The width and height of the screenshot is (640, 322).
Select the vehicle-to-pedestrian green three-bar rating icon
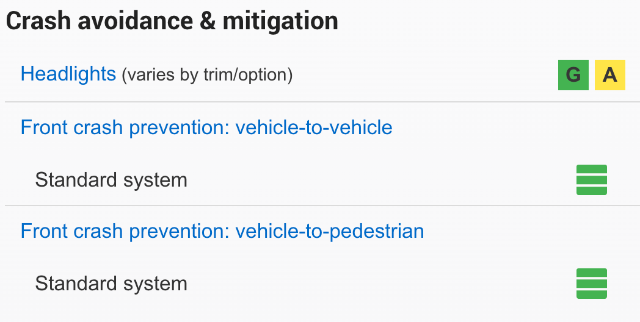pos(591,284)
